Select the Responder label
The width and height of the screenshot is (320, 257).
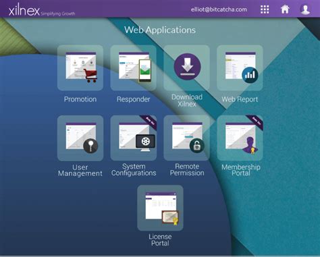click(134, 99)
